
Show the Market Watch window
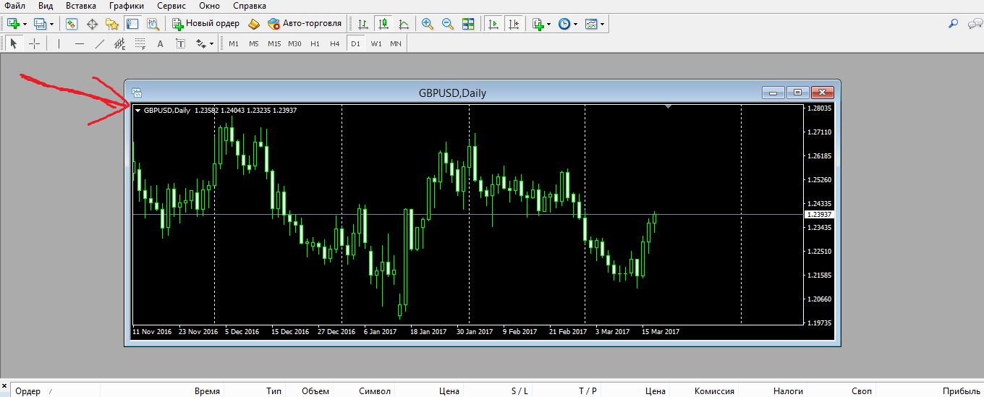[x=72, y=23]
